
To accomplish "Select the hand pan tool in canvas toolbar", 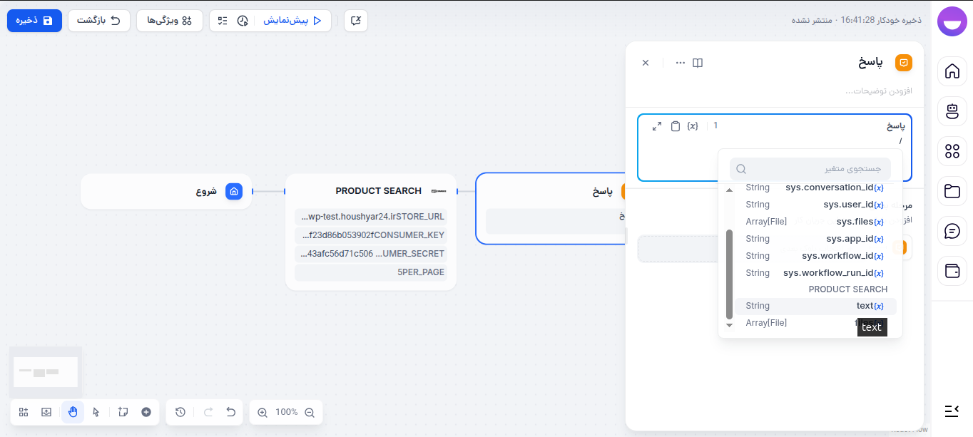I will coord(72,412).
